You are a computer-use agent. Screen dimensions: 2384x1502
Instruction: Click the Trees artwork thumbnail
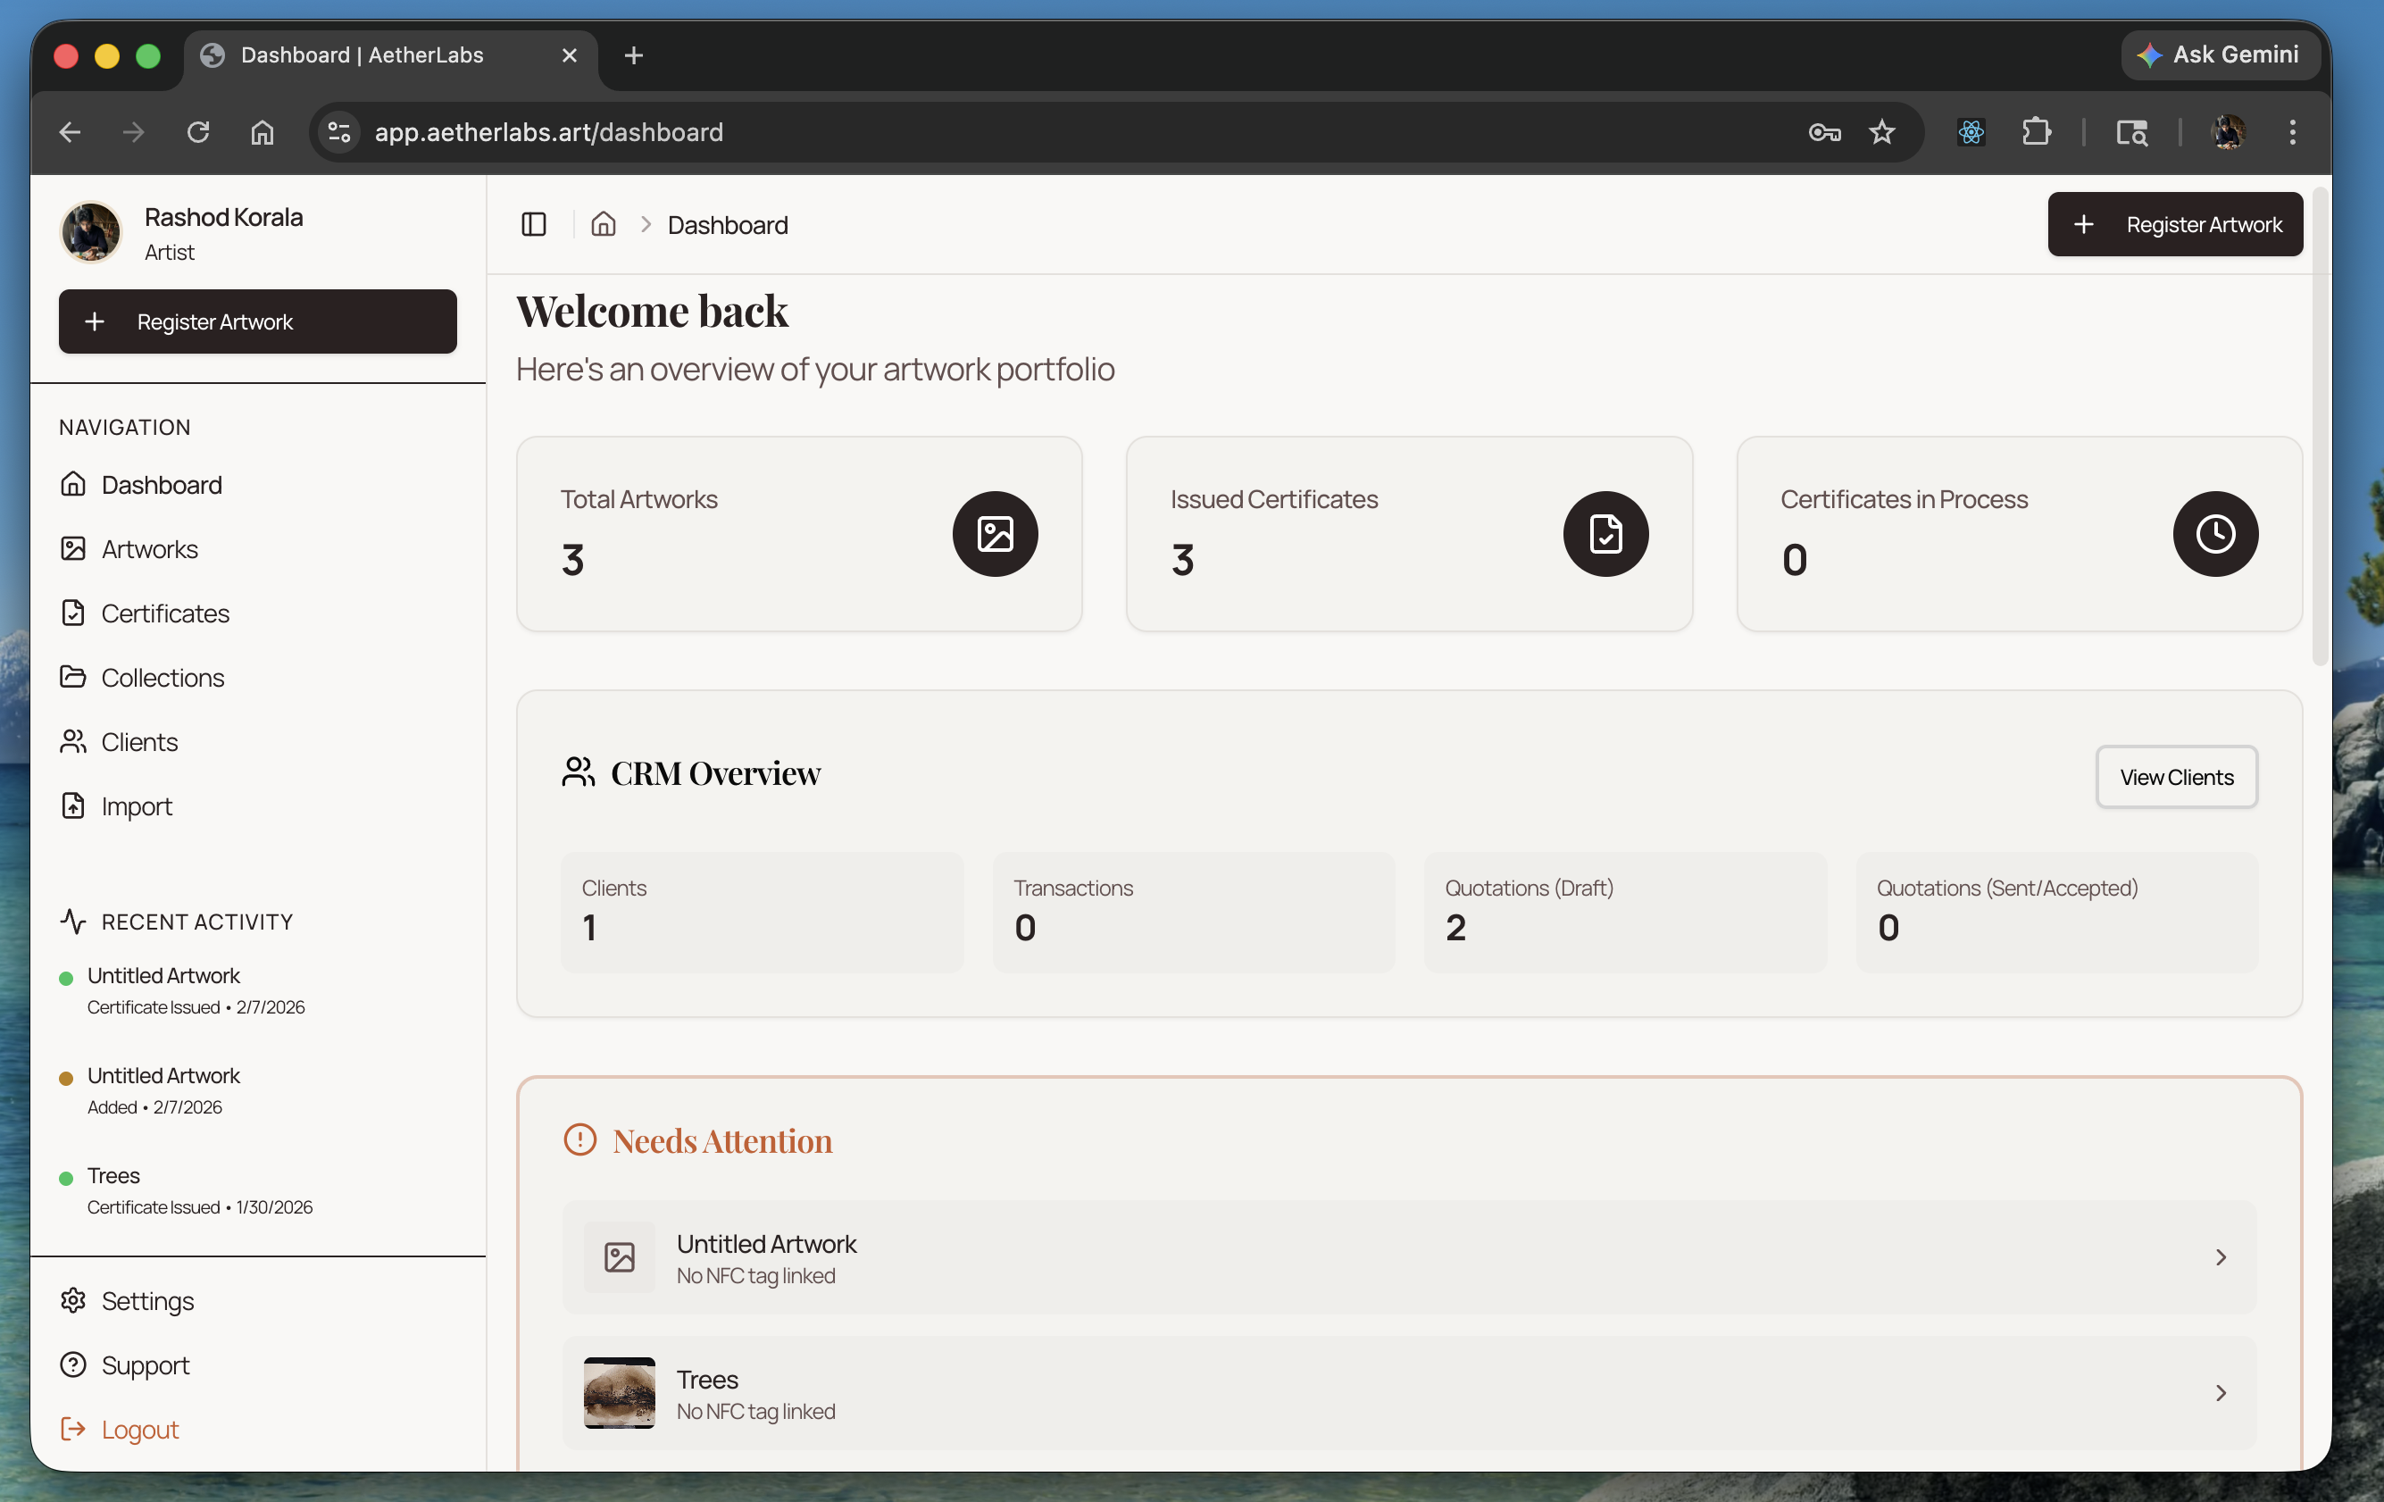point(619,1392)
